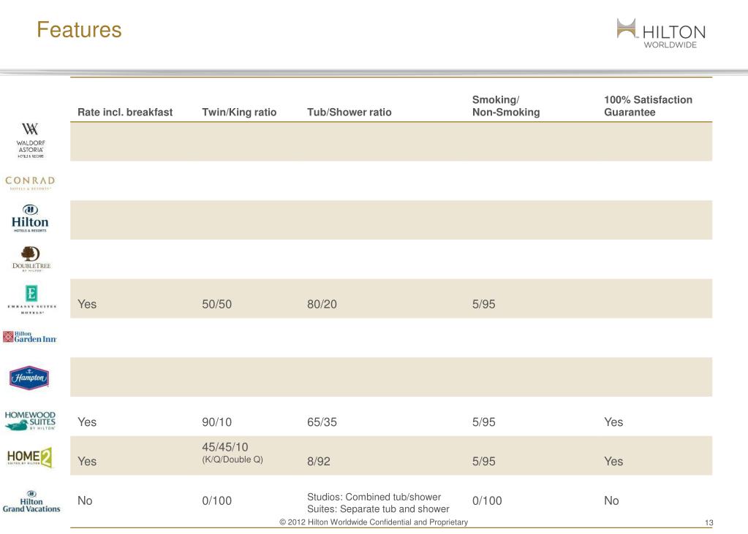Viewport: 748px width, 534px height.
Task: Click the Smoking/Non-Smoking column header
Action: (506, 106)
